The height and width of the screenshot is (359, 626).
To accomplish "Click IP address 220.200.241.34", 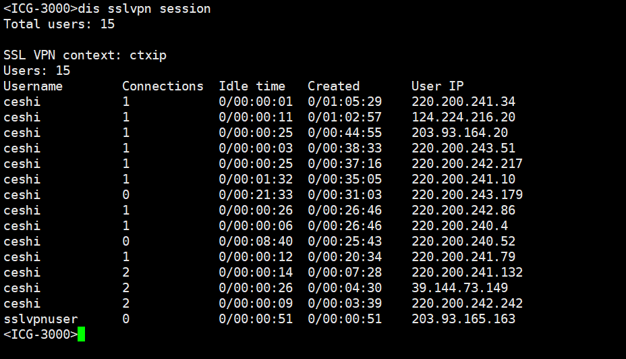I will tap(463, 102).
